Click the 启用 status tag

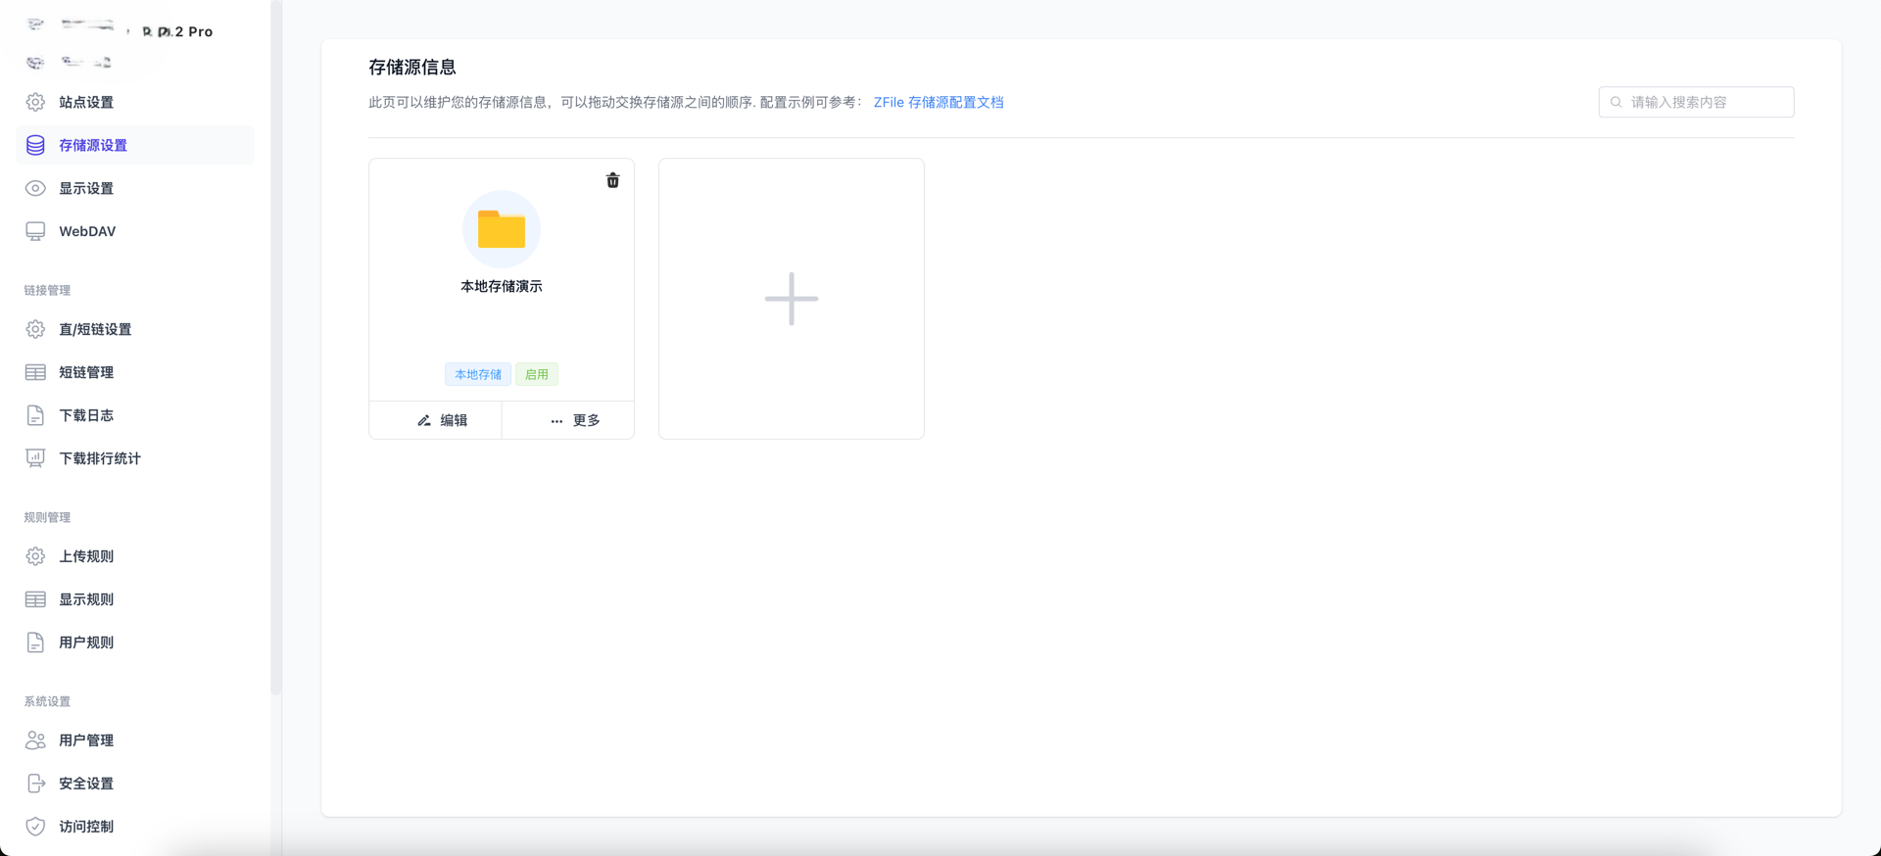tap(537, 374)
